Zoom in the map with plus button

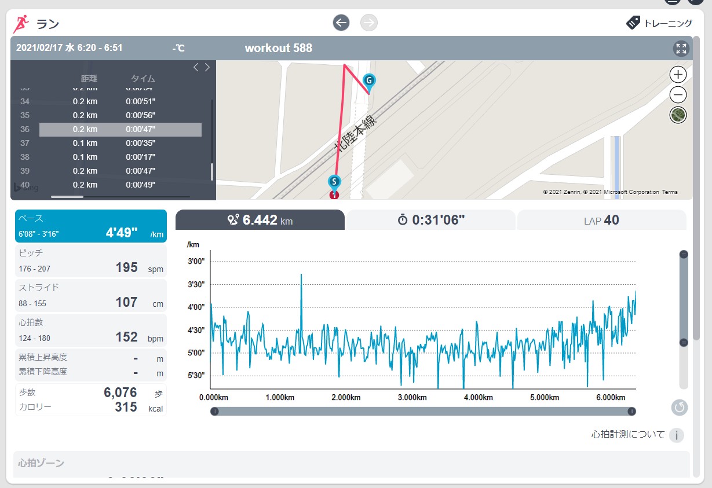point(678,74)
